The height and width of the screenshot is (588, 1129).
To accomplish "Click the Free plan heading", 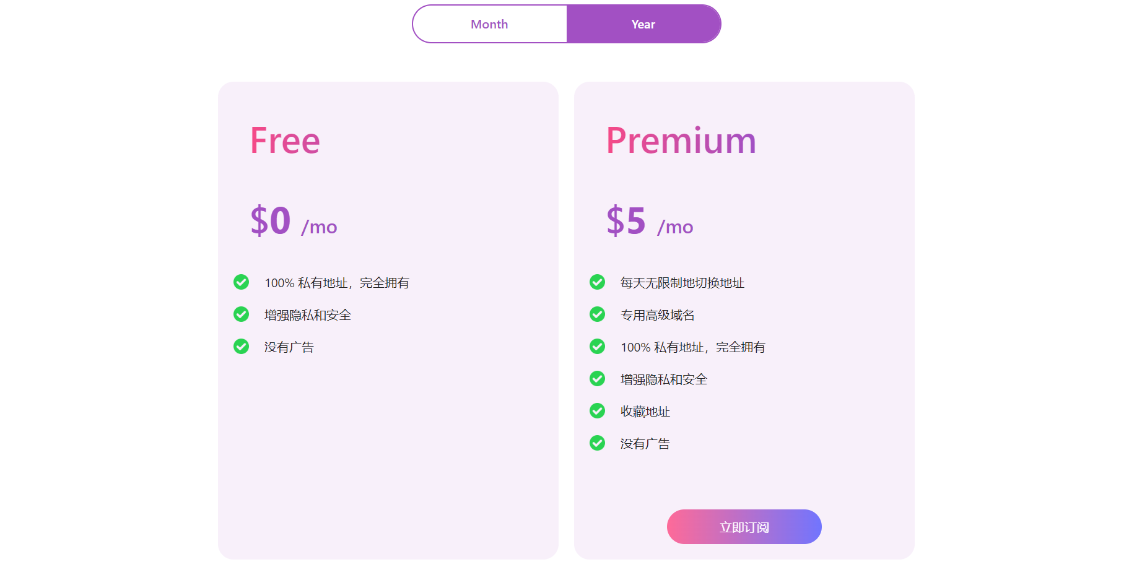I will point(285,141).
